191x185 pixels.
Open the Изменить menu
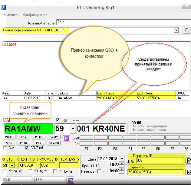10,14
